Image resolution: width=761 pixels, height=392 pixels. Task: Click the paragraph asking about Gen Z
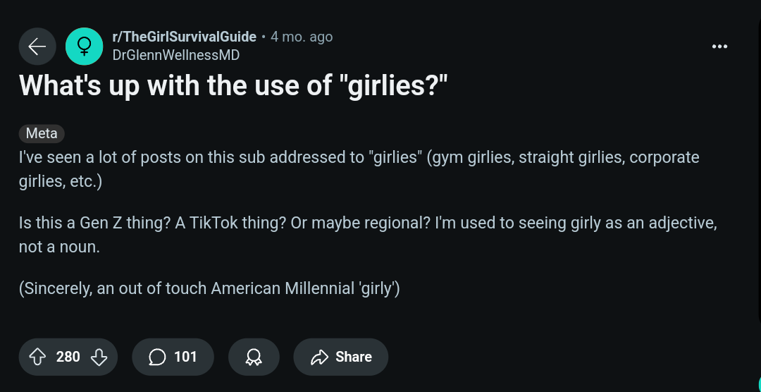point(368,235)
